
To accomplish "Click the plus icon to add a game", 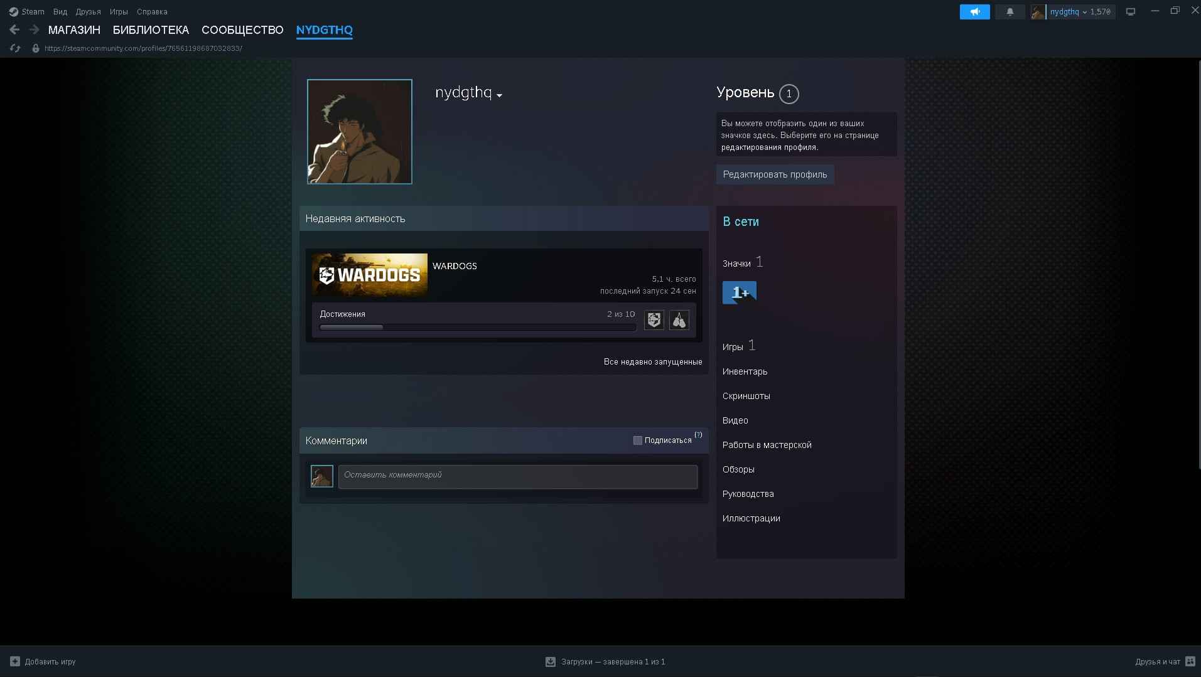I will tap(15, 661).
